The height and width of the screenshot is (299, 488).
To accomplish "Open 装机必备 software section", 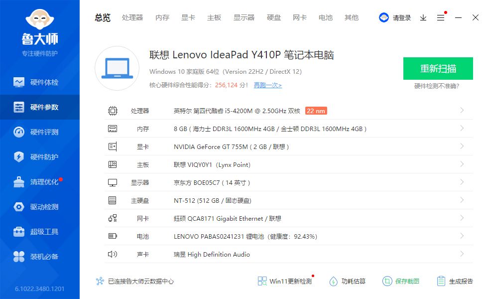I will tap(40, 257).
